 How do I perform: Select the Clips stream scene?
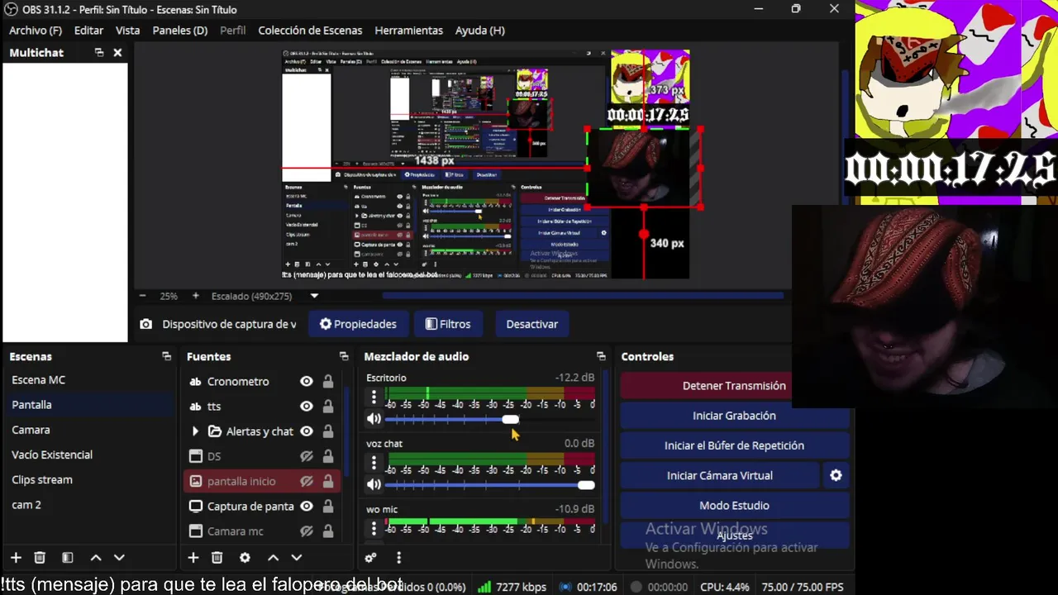pyautogui.click(x=88, y=479)
